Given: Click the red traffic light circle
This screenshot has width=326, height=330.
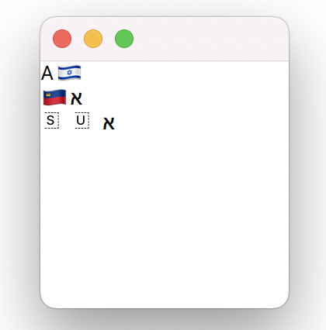Looking at the screenshot, I should [62, 39].
